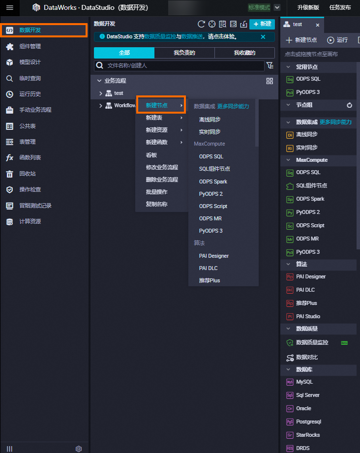The image size is (360, 453).
Task: Click the filter icon next to search box
Action: click(270, 65)
